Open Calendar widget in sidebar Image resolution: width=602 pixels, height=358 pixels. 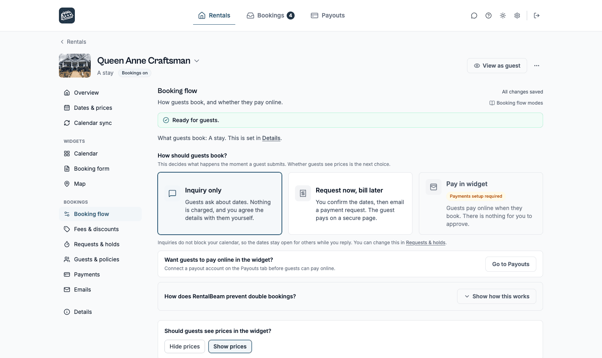point(100,154)
